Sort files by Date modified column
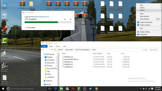162x91 pixels. click(99, 53)
